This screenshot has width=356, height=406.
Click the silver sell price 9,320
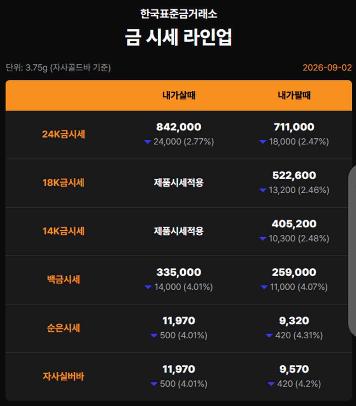point(294,321)
